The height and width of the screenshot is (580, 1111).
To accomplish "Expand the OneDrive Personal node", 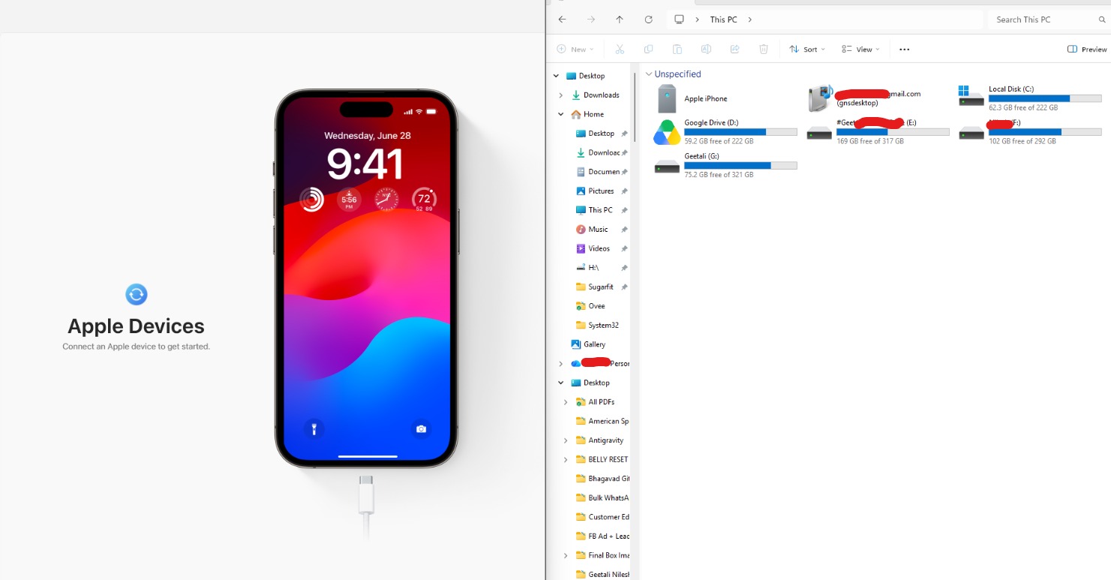I will coord(561,363).
